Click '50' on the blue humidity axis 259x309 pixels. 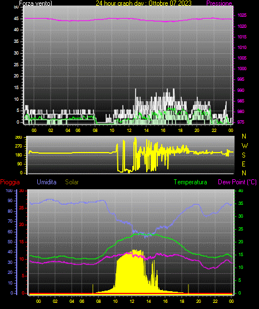[10, 242]
